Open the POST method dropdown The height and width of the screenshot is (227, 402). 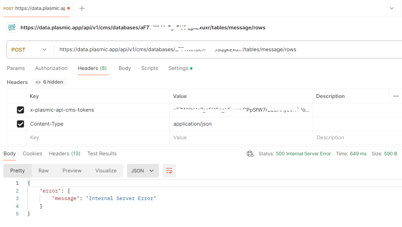click(29, 50)
